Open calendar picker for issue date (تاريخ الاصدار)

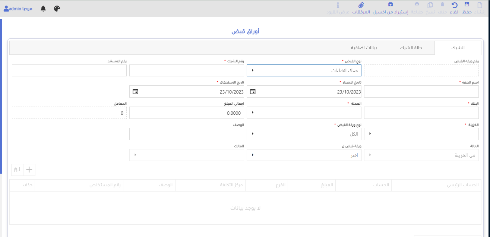253,92
